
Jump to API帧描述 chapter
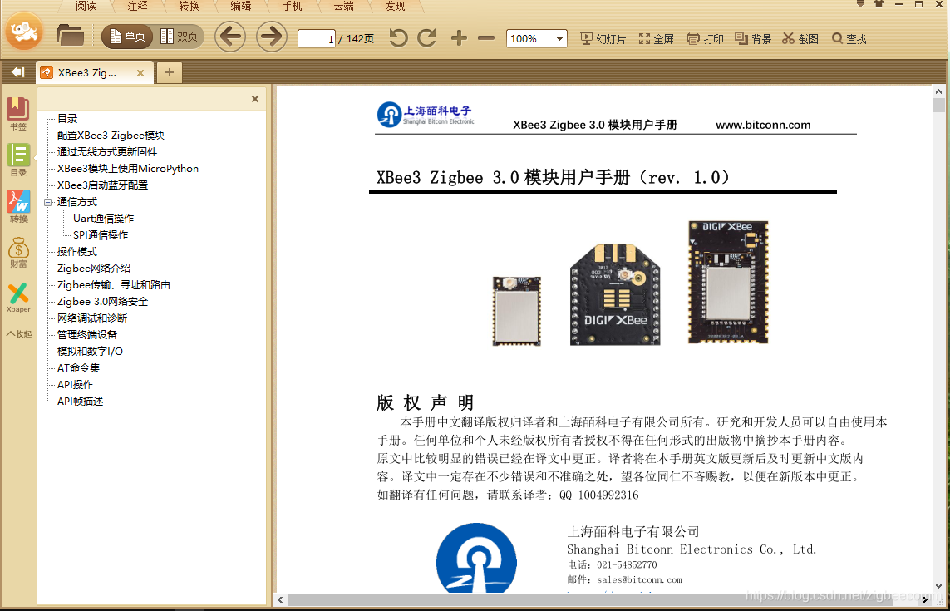[80, 402]
